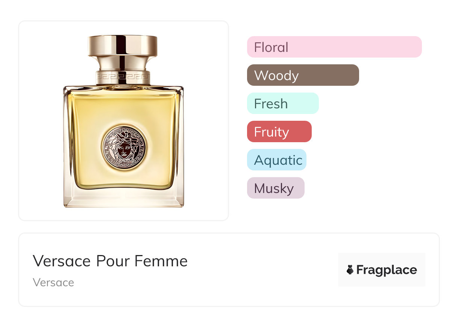The width and height of the screenshot is (458, 325).
Task: Open the Versace Pour Femme title
Action: coord(110,261)
